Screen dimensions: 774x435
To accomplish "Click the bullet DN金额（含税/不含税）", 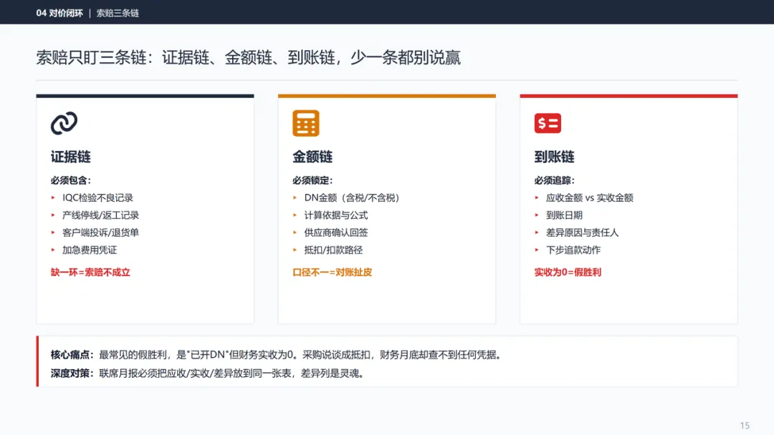I will point(352,197).
